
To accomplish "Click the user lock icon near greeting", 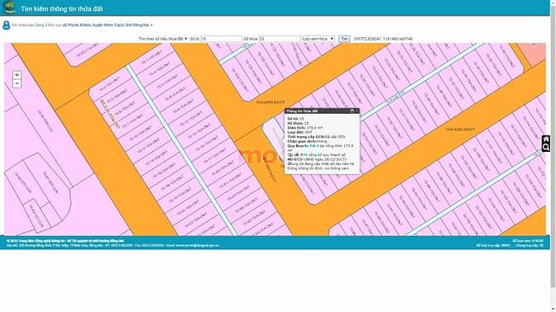I will 6,25.
